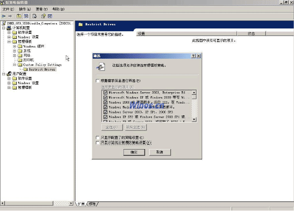Viewport: 294px width, 211px height.
Task: Expand the 系统 tree node
Action: pos(14,51)
